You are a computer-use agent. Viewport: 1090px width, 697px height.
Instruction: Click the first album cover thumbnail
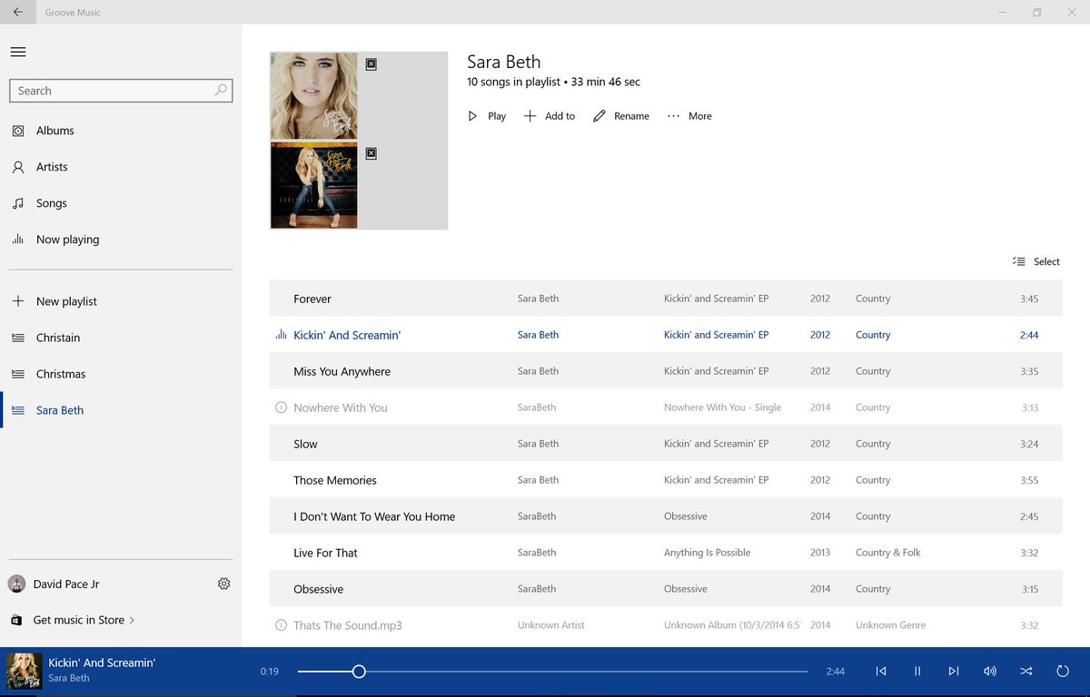[314, 95]
